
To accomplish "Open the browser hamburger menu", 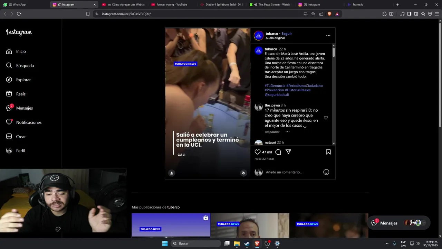I will pos(437,14).
